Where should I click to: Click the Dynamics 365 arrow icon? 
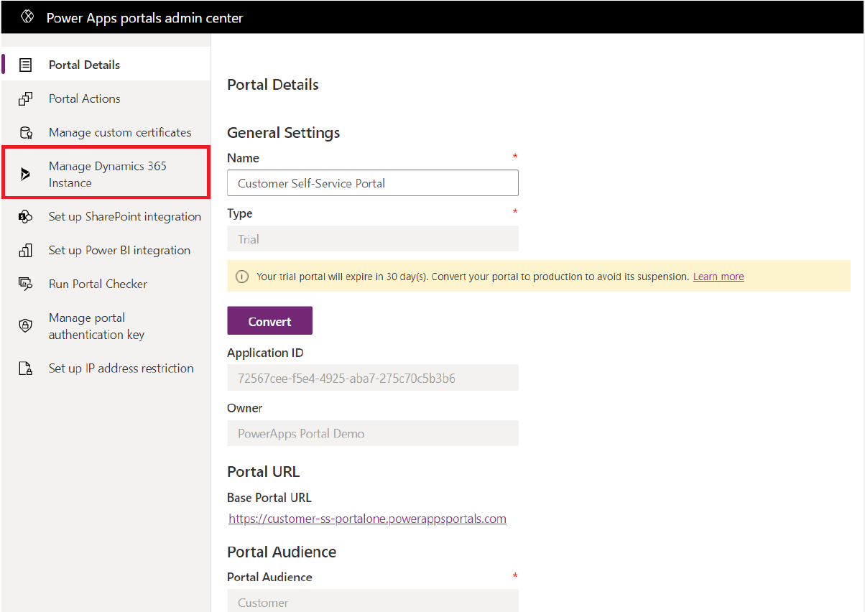click(x=25, y=174)
